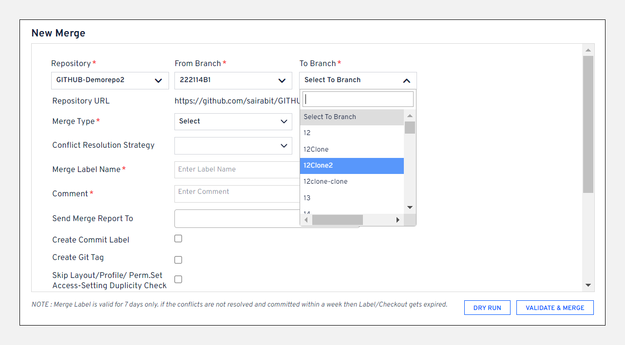This screenshot has height=345, width=625.
Task: Pick branch 12 in the To Branch list
Action: (352, 133)
